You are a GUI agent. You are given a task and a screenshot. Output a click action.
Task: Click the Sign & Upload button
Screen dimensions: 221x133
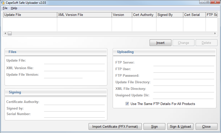[180, 126]
